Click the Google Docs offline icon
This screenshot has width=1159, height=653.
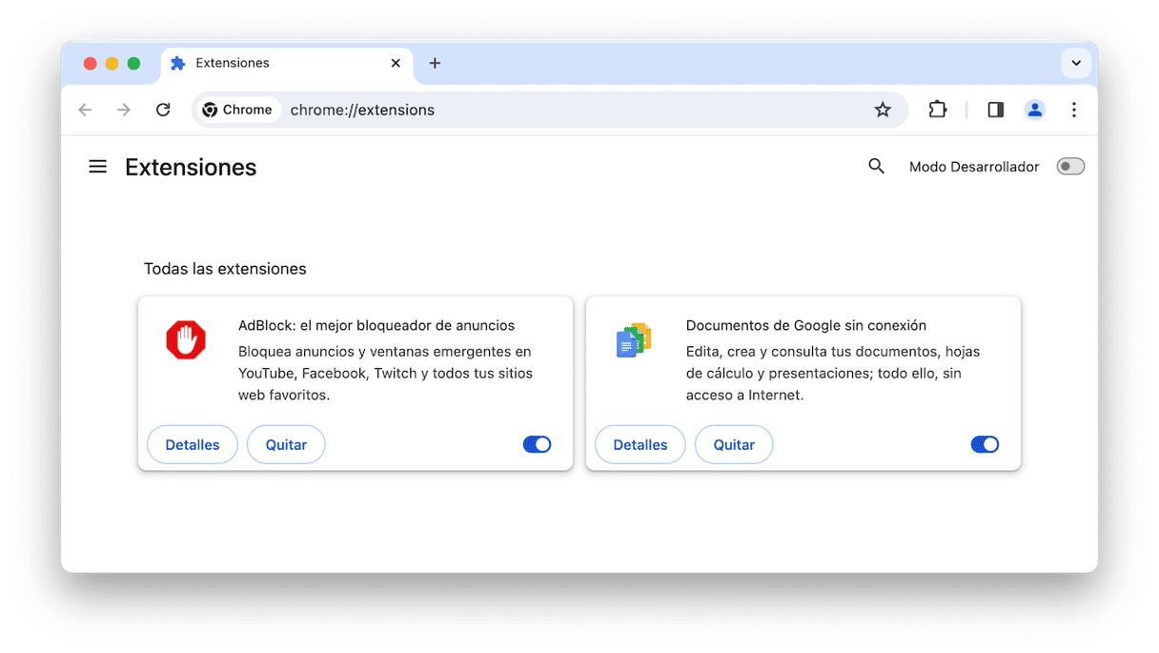point(634,340)
